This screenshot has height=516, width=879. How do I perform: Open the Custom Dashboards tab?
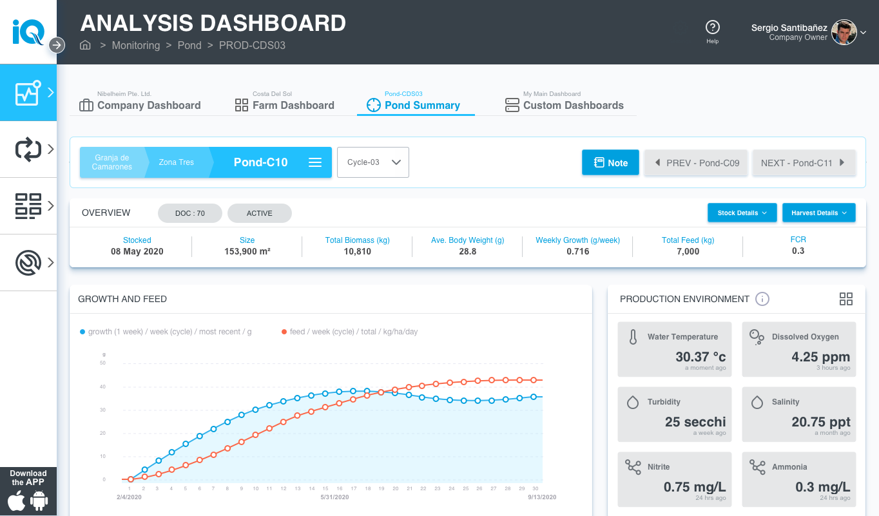coord(565,105)
